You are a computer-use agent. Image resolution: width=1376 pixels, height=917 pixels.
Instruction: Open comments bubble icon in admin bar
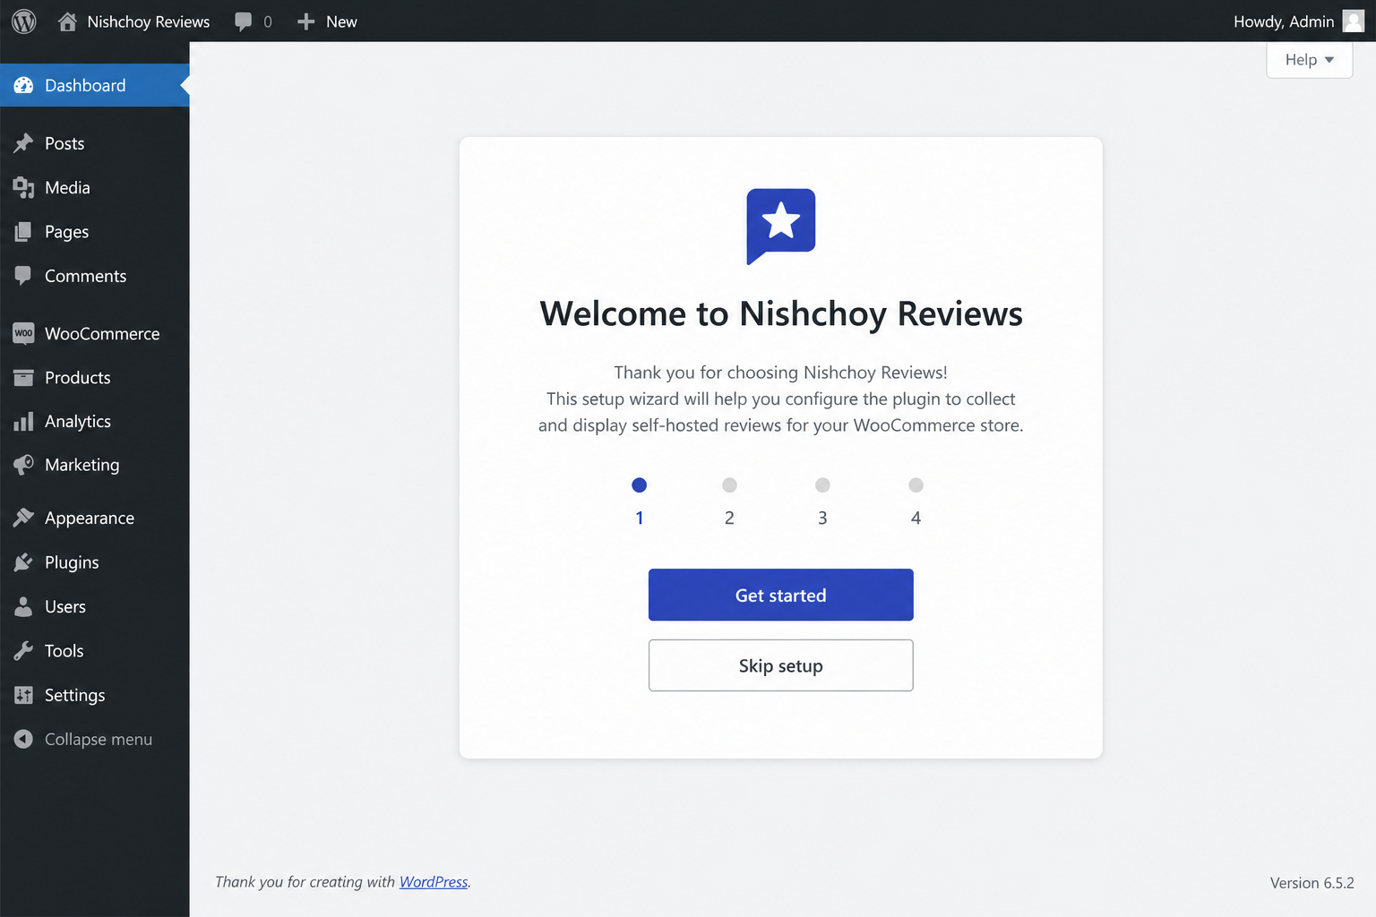click(x=243, y=21)
